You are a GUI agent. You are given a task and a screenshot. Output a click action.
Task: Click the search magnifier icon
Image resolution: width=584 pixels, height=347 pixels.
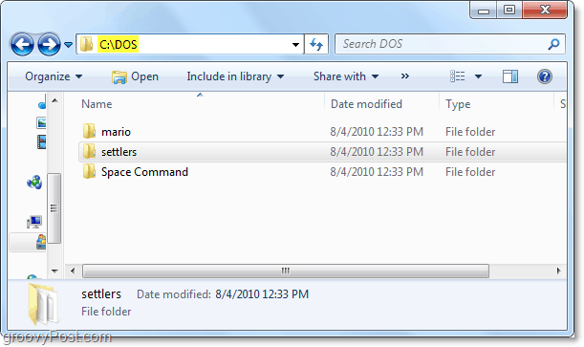[x=553, y=44]
